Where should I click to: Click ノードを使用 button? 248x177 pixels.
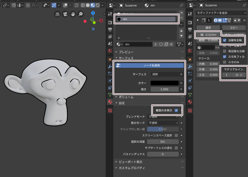tap(150, 65)
